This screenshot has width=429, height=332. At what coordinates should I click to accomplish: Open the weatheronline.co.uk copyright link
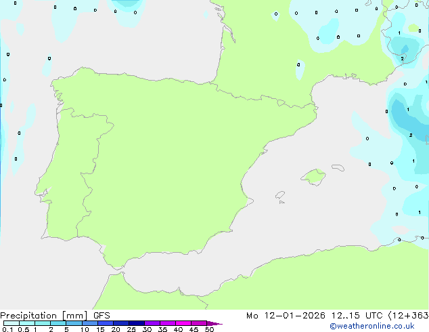pos(372,326)
